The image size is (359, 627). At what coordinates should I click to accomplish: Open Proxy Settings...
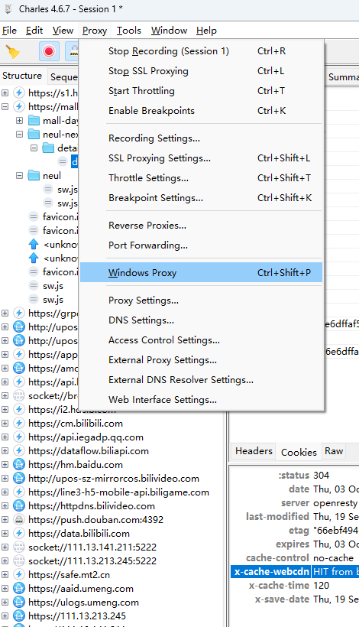click(x=201, y=301)
